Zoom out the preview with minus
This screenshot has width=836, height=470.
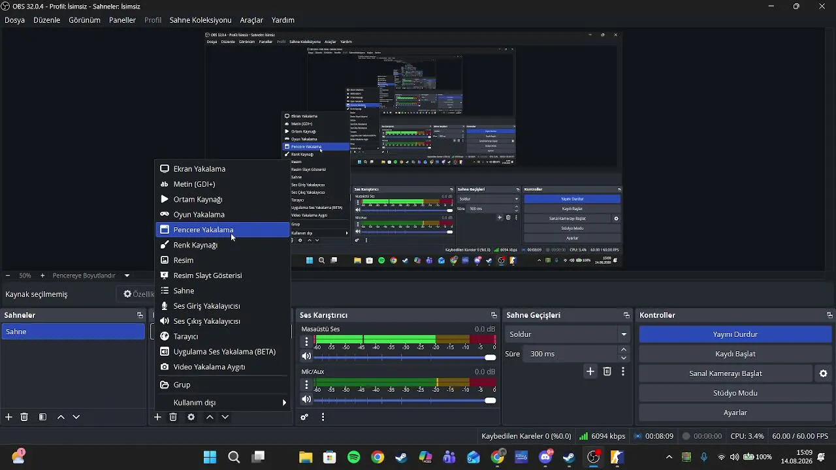tap(8, 275)
